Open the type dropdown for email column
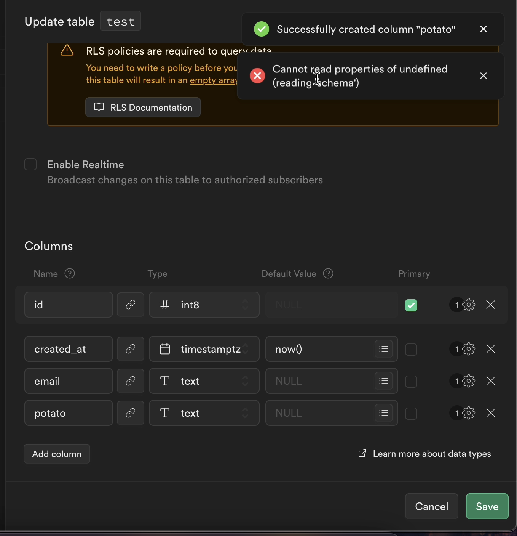This screenshot has height=536, width=517. click(204, 381)
